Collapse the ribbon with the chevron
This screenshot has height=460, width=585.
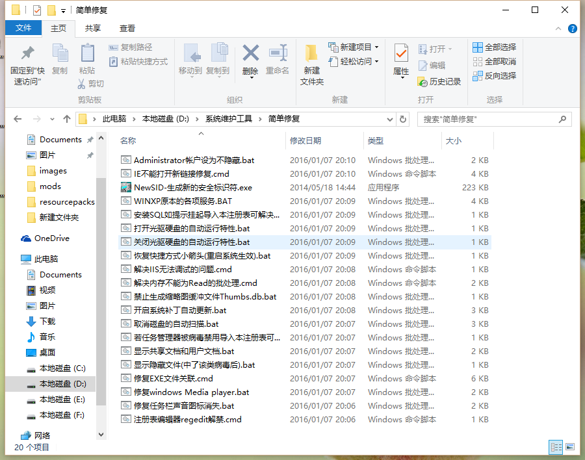(558, 29)
